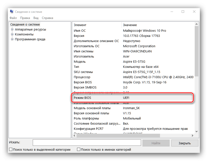The height and width of the screenshot is (161, 208).
Task: Select the Процессор row label
Action: (82, 77)
